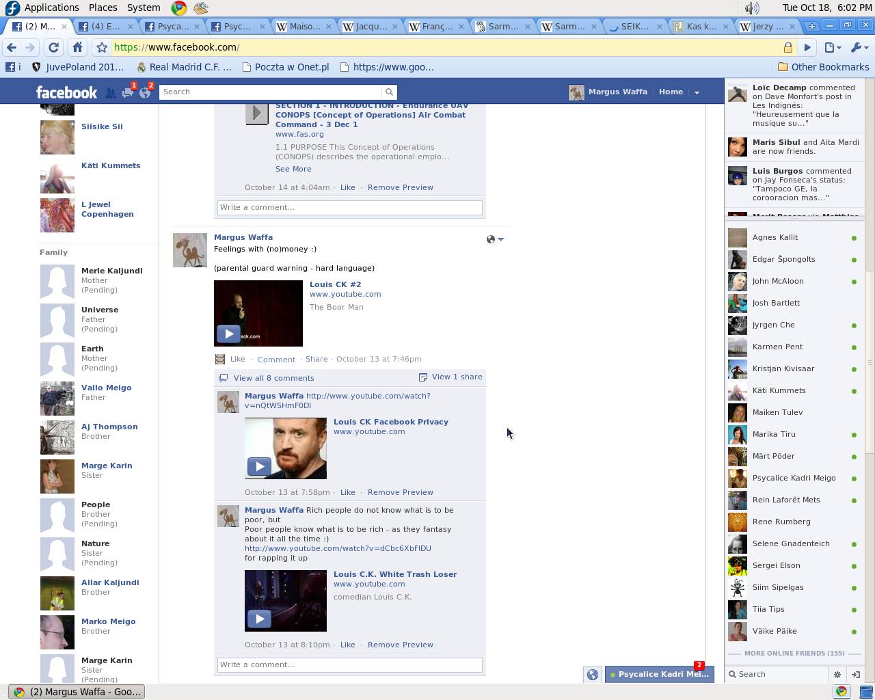Viewport: 875px width, 700px height.
Task: Click the search magnifier button
Action: pyautogui.click(x=389, y=92)
